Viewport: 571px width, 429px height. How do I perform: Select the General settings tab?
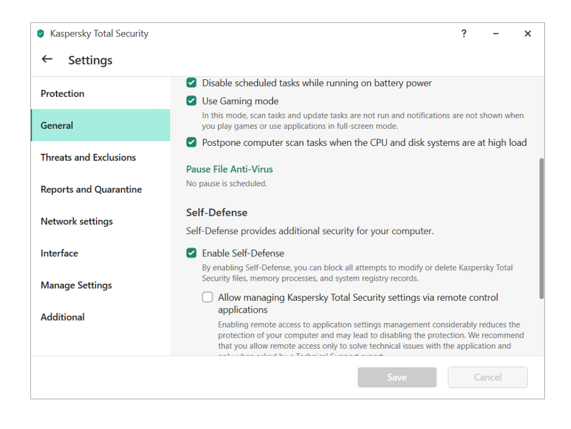point(57,125)
